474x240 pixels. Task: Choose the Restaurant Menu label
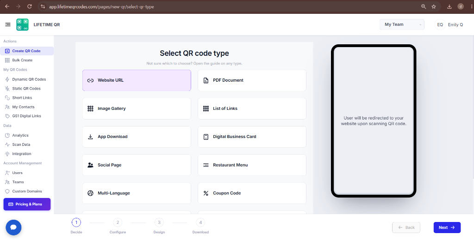pos(231,165)
